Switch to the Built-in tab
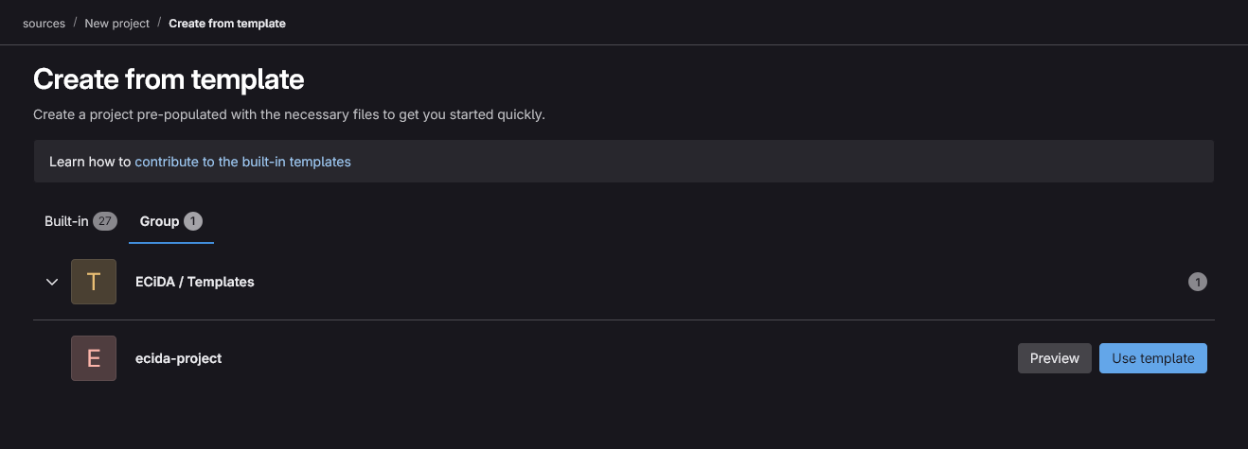 (x=80, y=221)
